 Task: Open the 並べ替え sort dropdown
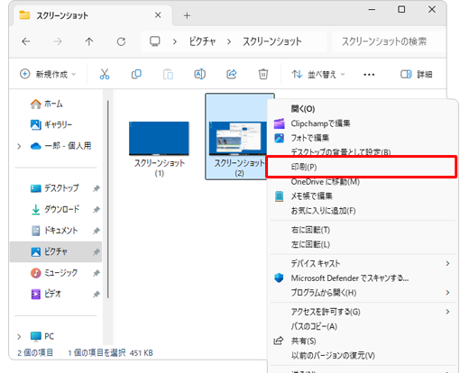coord(318,74)
